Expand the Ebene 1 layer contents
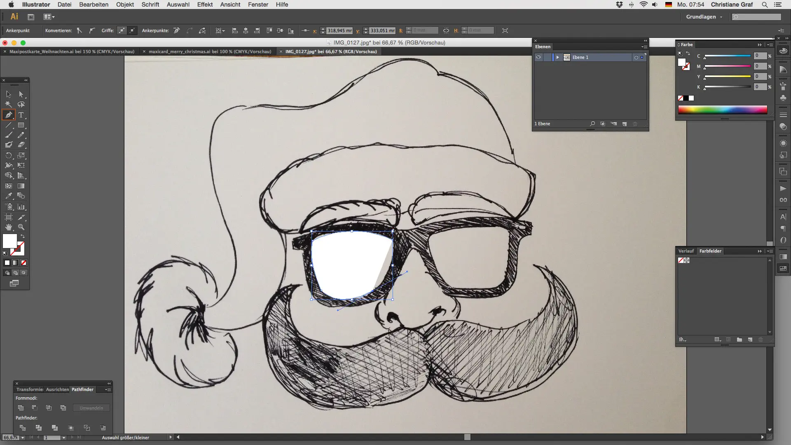791x445 pixels. 557,57
